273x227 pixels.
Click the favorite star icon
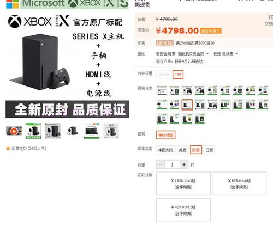point(8,149)
